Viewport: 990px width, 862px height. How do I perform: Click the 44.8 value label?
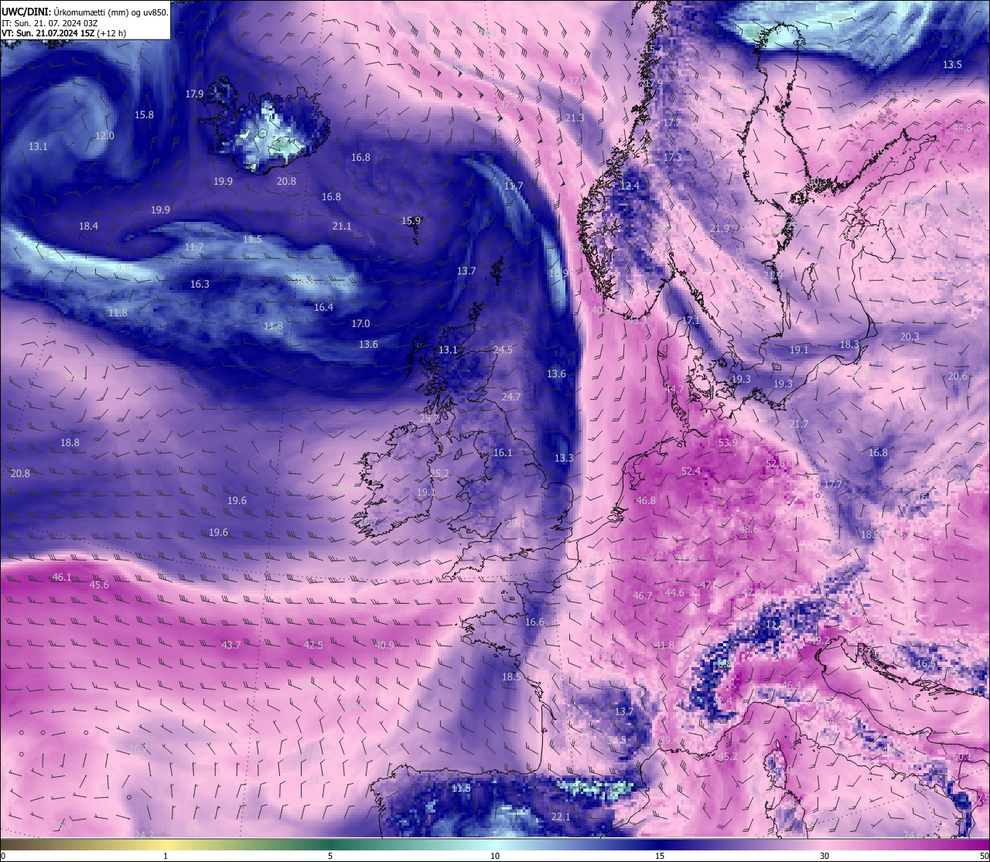click(962, 128)
